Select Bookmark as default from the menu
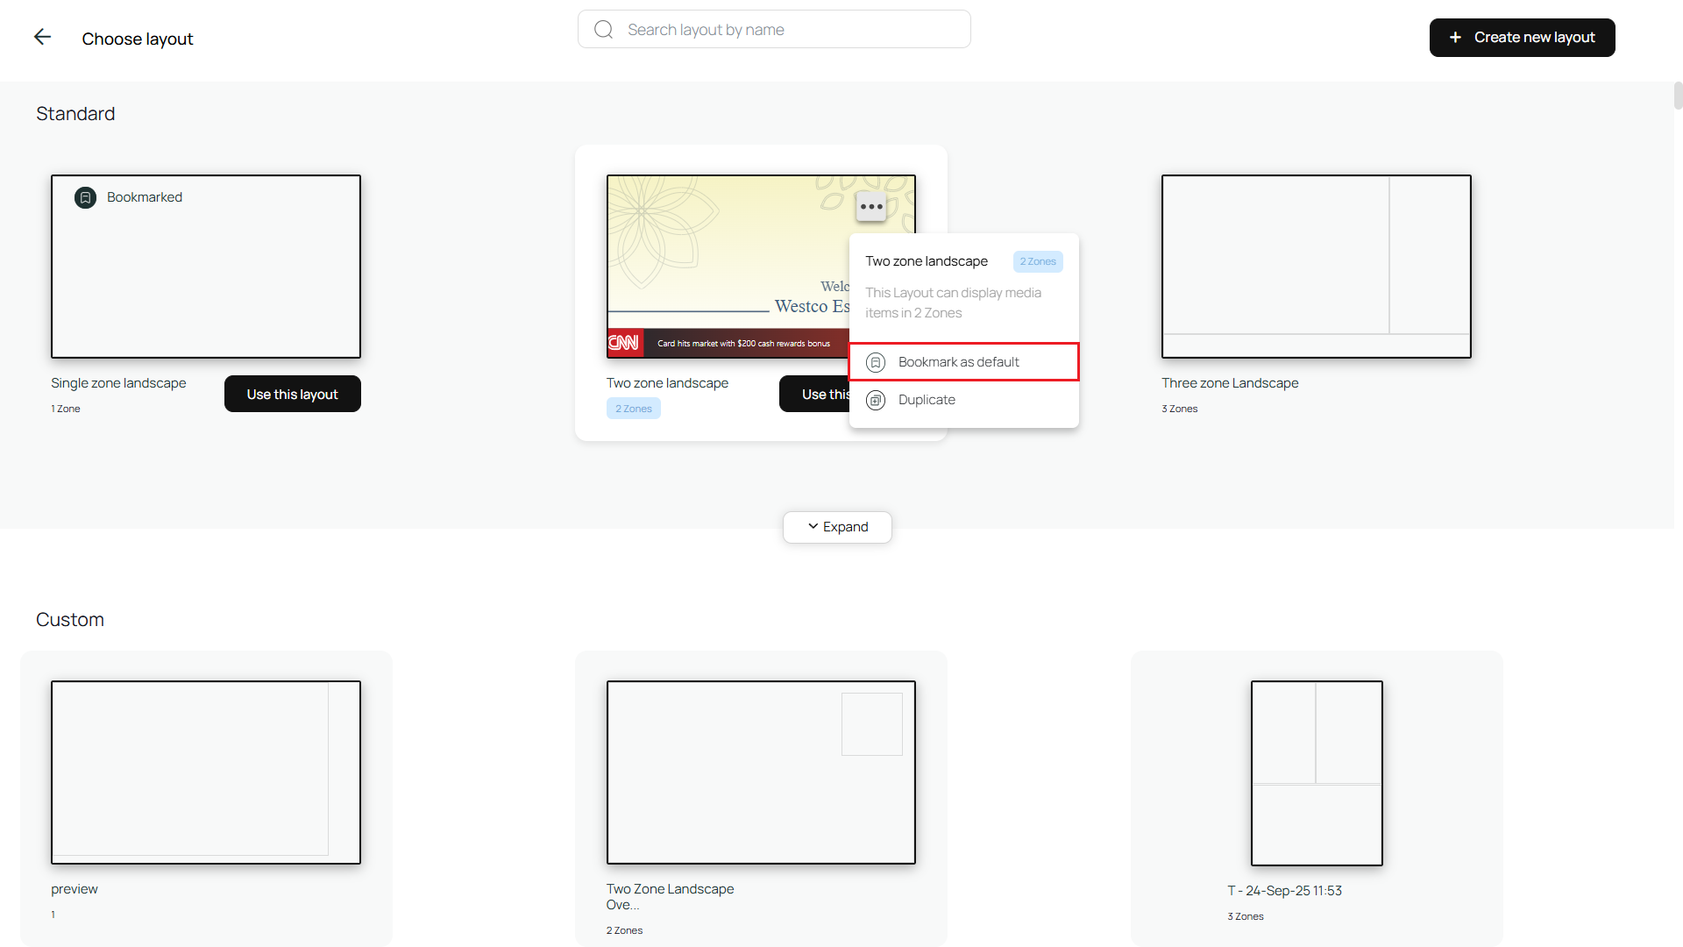The image size is (1683, 947). point(957,361)
